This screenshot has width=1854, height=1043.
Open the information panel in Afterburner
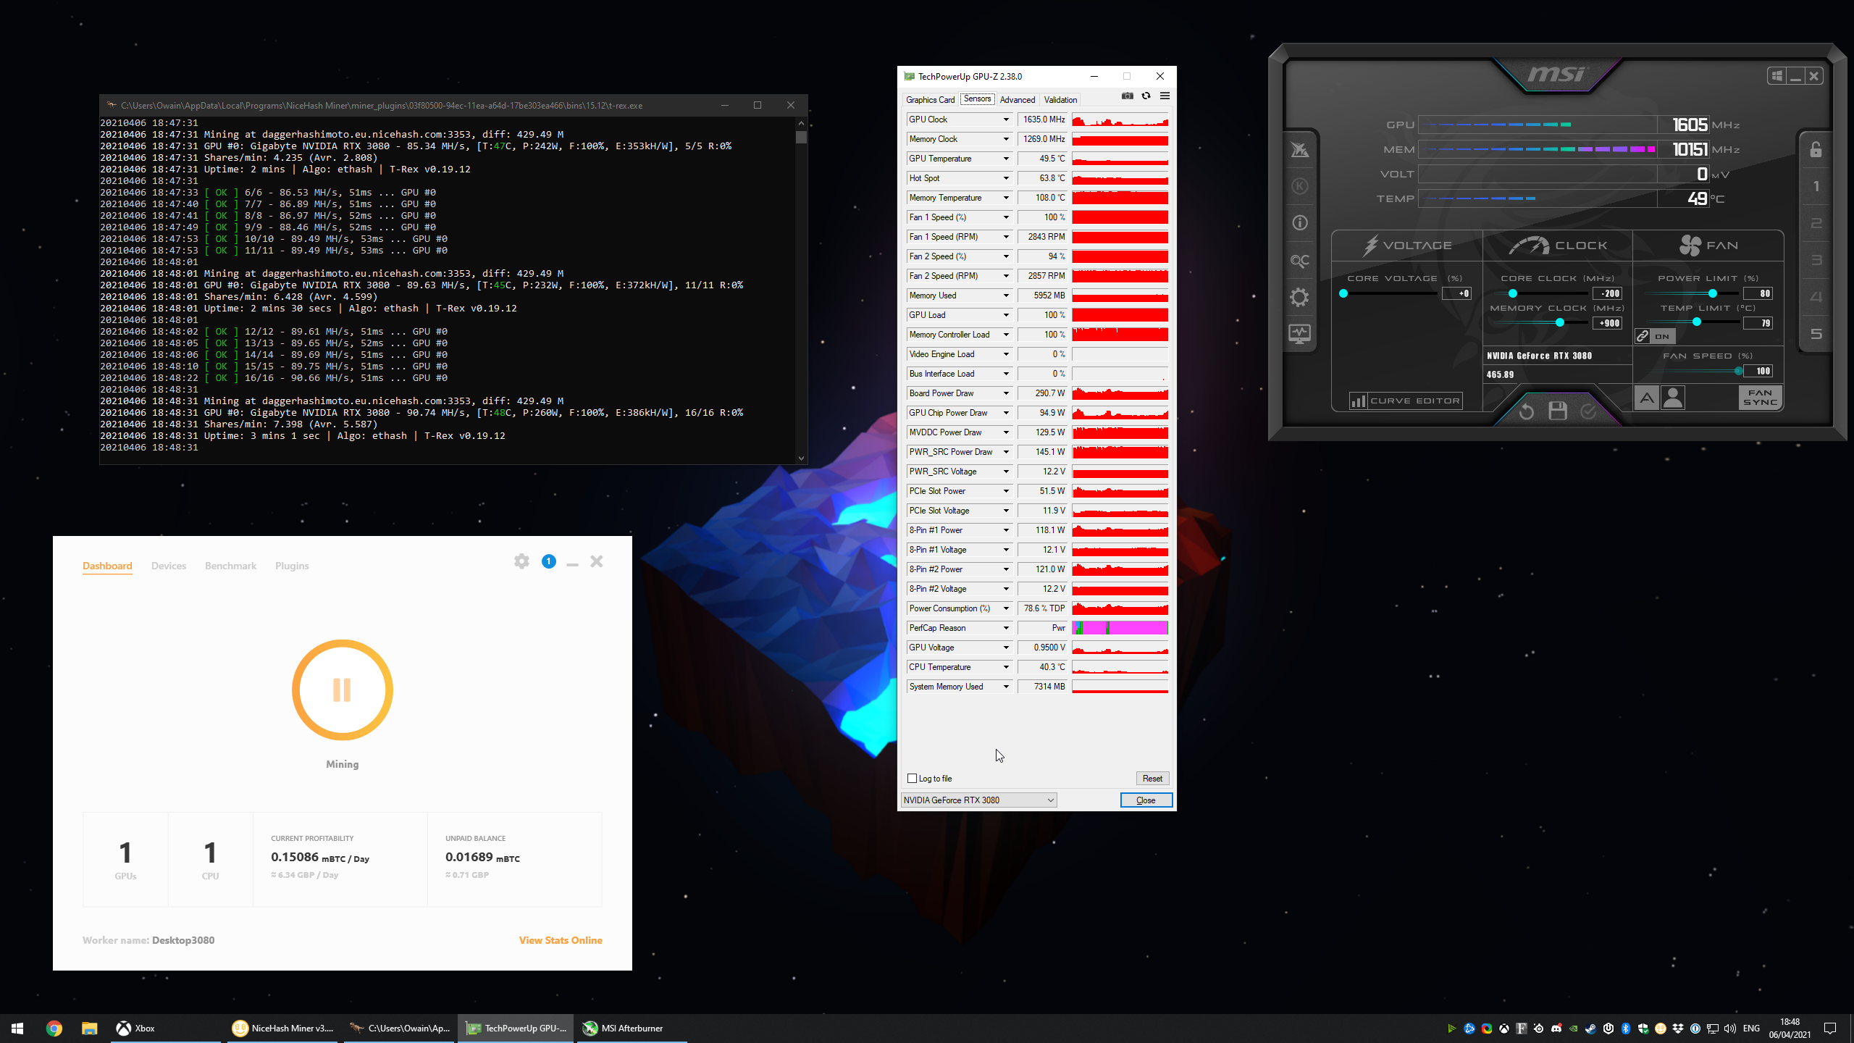click(x=1300, y=223)
